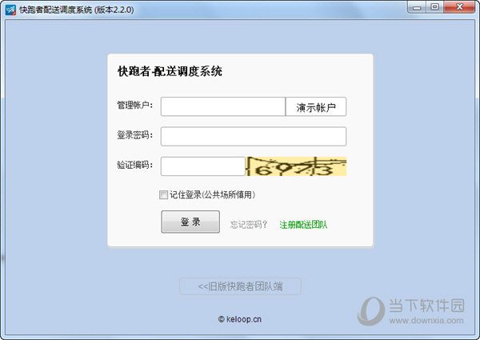The height and width of the screenshot is (340, 480).
Task: Click the 演示帐户 demo account button
Action: click(x=316, y=106)
